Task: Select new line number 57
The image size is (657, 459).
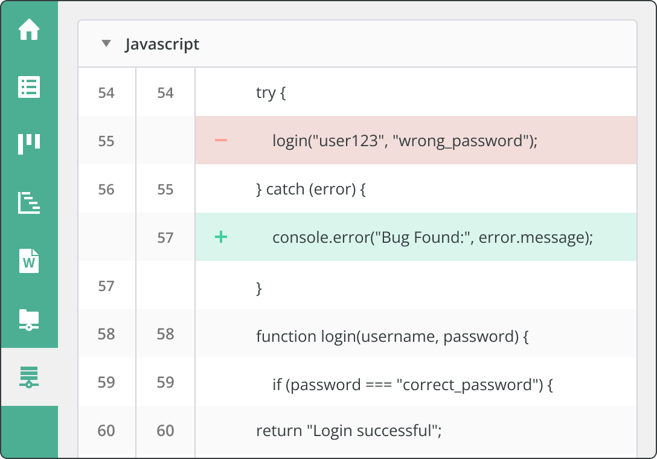Action: pos(165,237)
